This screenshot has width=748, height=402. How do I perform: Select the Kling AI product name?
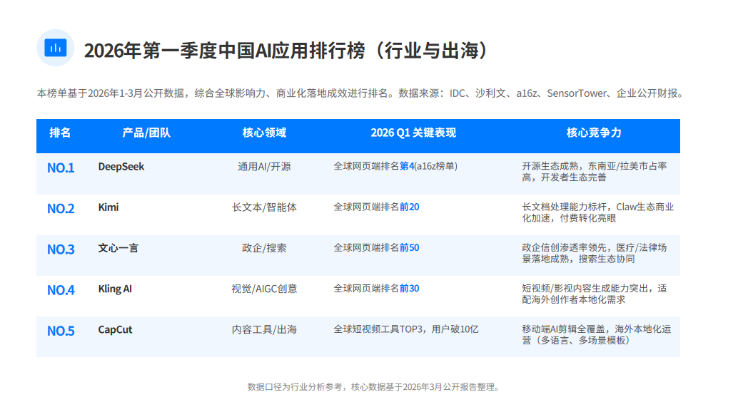[115, 289]
